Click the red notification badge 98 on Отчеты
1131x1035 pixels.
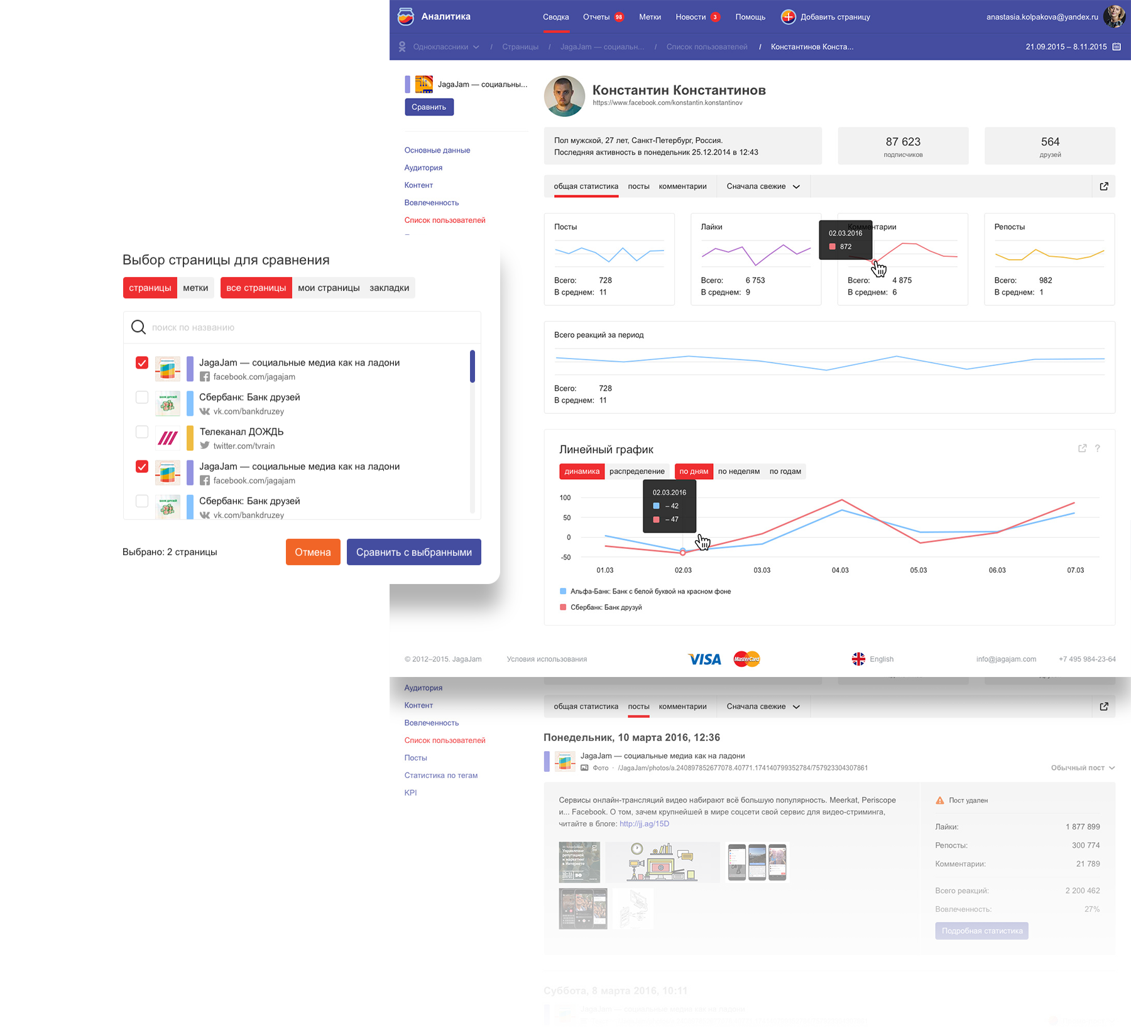click(619, 17)
